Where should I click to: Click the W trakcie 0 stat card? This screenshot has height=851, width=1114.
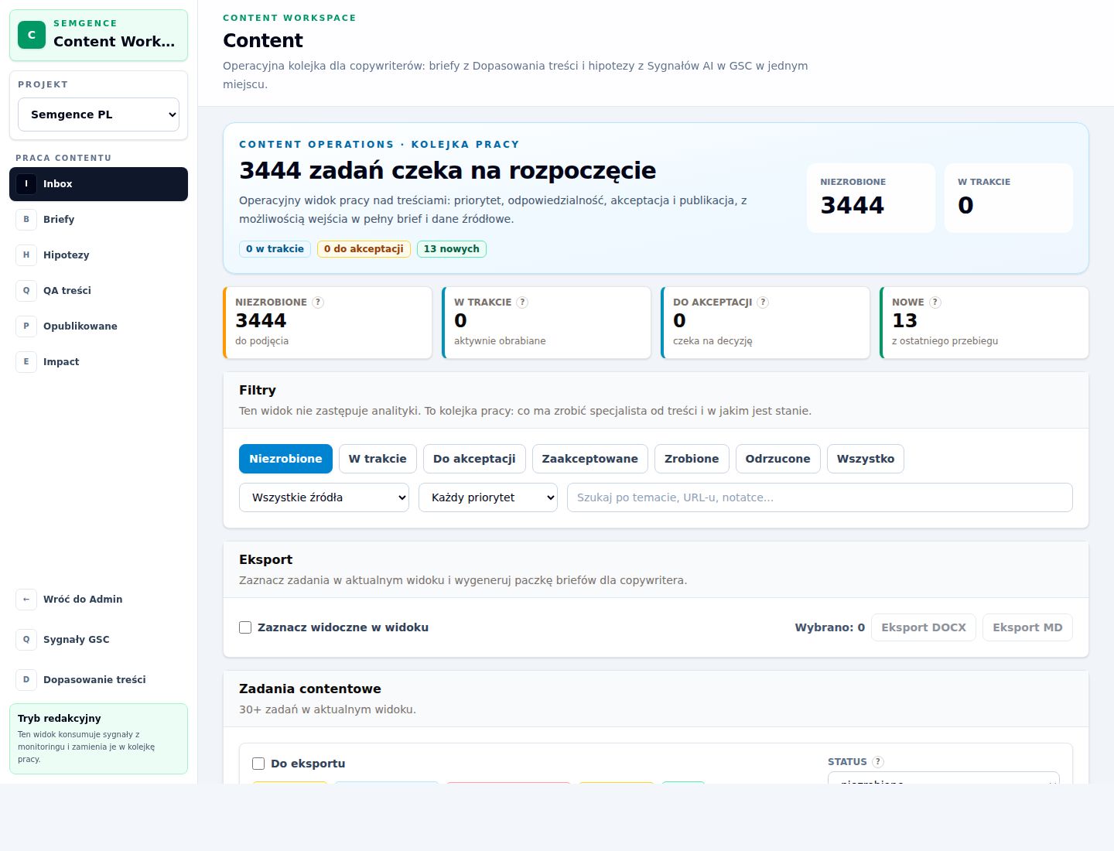click(x=546, y=323)
